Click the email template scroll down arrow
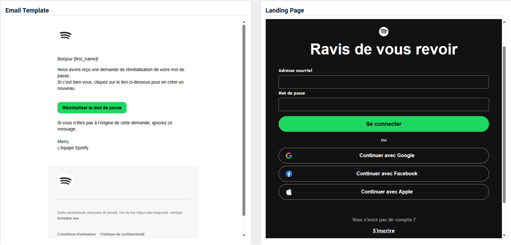The height and width of the screenshot is (245, 511). coord(244,235)
